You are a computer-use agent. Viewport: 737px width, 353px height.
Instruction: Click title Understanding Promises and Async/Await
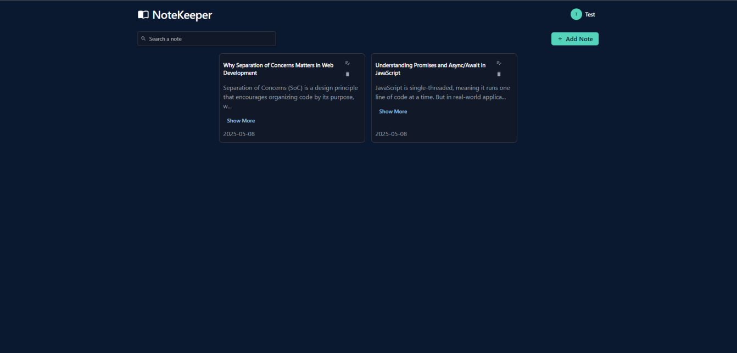pos(431,69)
